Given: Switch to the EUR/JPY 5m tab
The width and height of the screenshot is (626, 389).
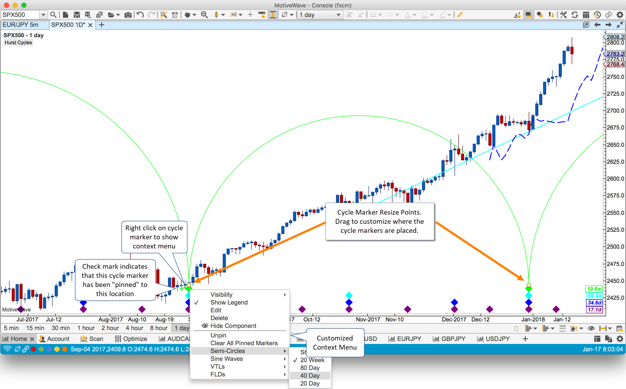Looking at the screenshot, I should (x=21, y=25).
